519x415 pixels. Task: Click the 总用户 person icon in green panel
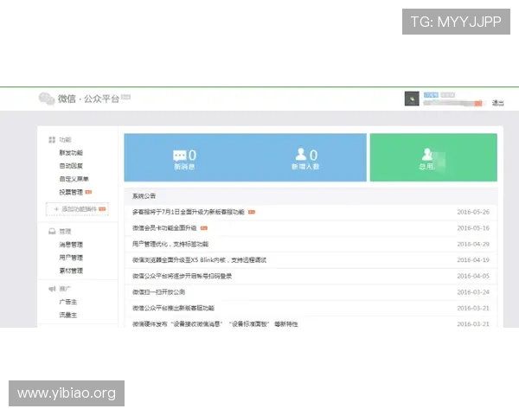tap(427, 154)
